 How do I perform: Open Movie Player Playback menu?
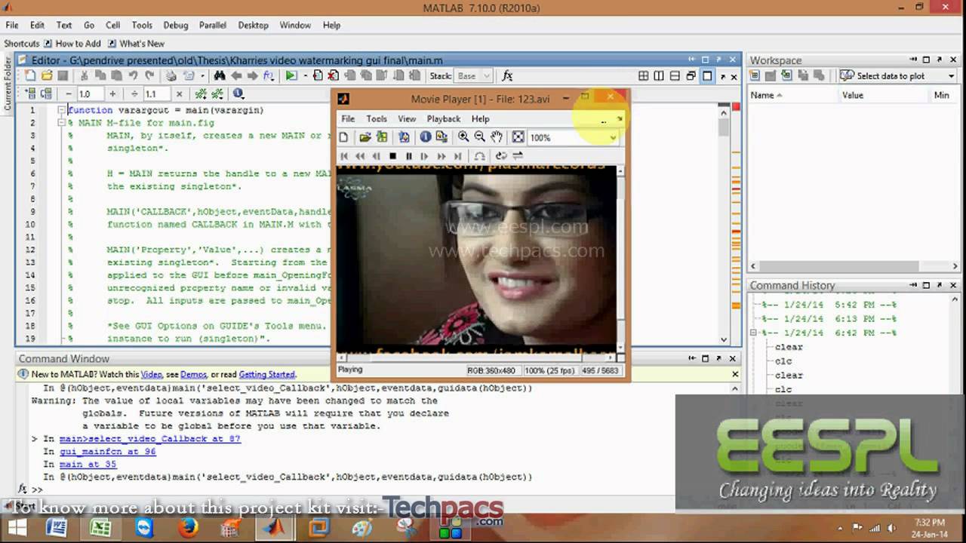pos(443,118)
